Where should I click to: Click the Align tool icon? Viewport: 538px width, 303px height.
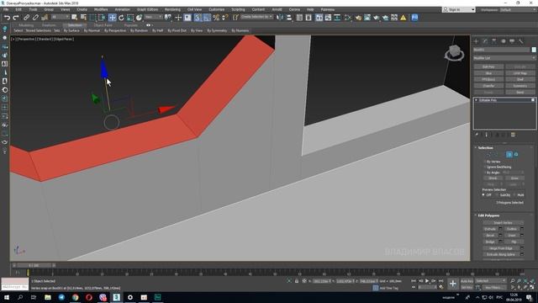point(289,18)
